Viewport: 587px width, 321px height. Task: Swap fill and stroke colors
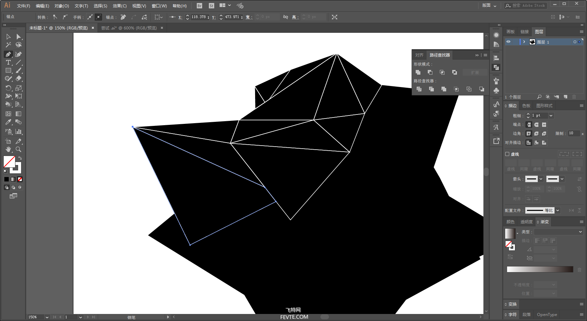(x=20, y=158)
